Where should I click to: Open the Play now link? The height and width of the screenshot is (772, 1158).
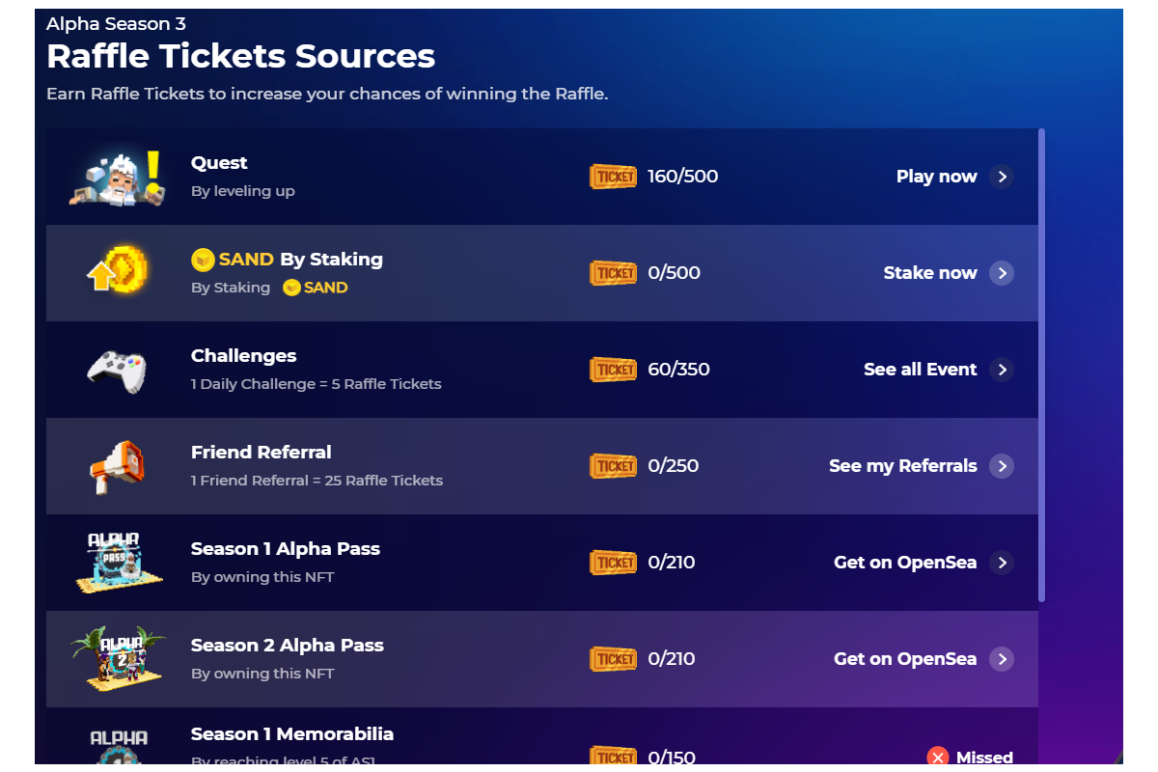[x=936, y=177]
